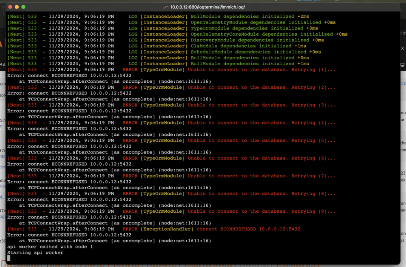This screenshot has height=267, width=406.
Task: Select the DiscoveryModule dependencies initialized line
Action: pyautogui.click(x=166, y=41)
